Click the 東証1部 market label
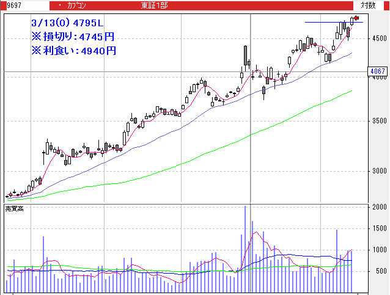The image size is (390, 295). [x=153, y=5]
